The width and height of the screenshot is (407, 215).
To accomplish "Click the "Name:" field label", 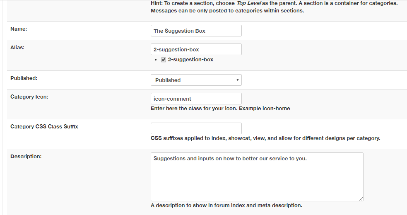I will point(19,29).
